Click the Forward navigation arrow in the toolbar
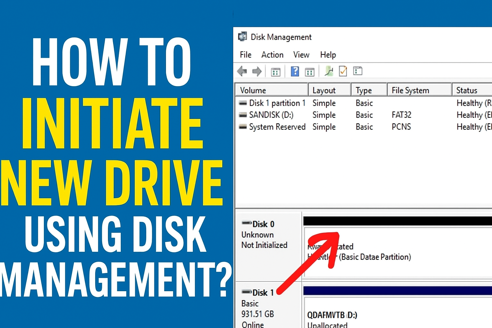This screenshot has width=492, height=328. pos(257,71)
